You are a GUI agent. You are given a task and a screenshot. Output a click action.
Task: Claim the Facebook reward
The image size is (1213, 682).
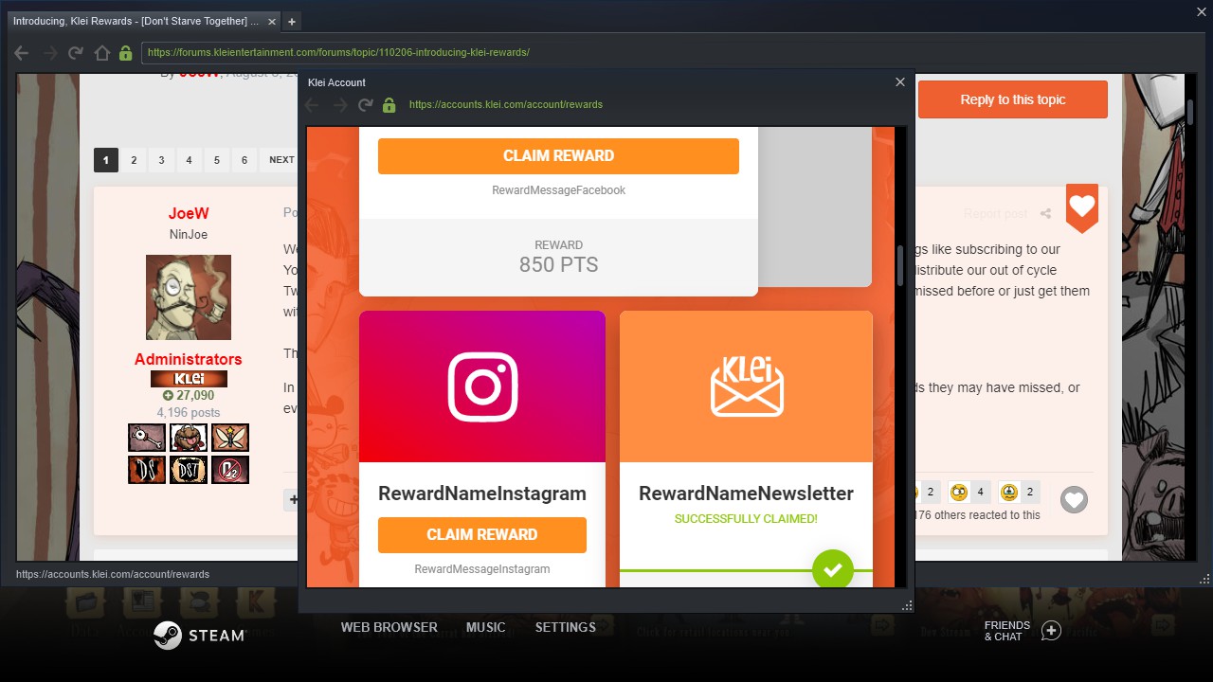(558, 156)
